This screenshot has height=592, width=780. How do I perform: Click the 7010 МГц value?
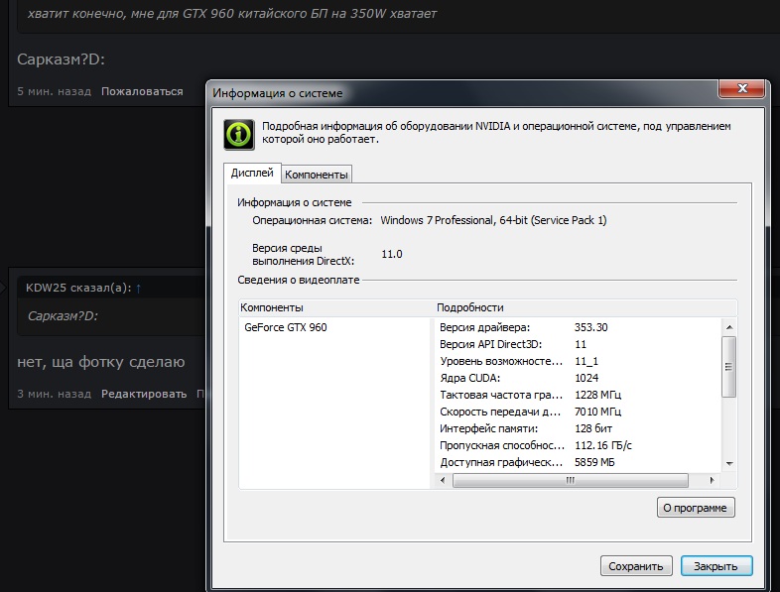[x=597, y=413]
